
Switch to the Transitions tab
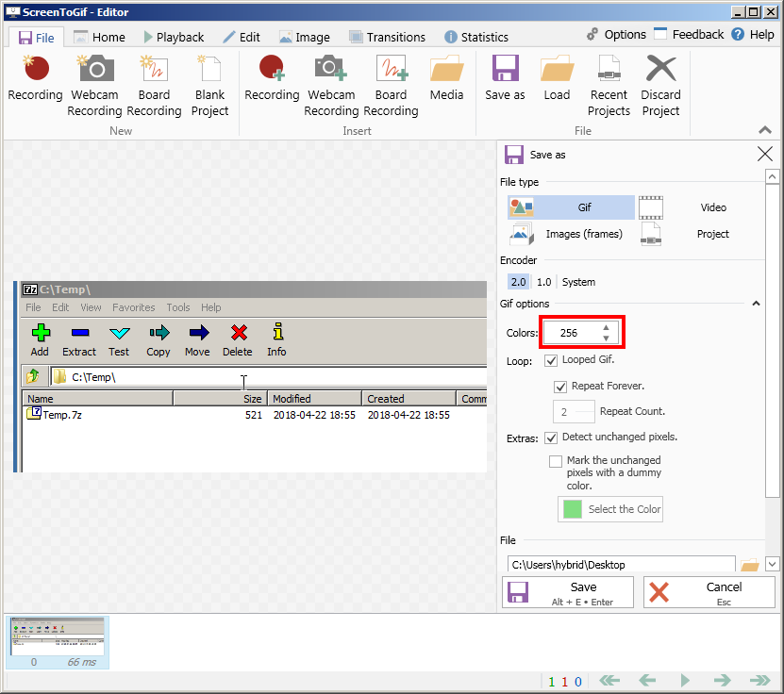(x=387, y=38)
